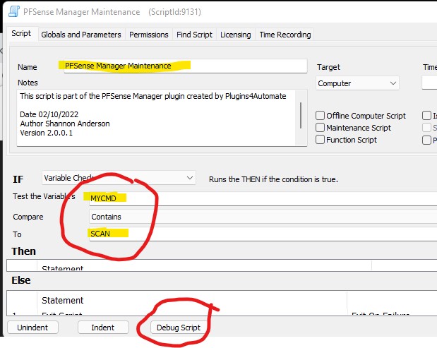Switch to the Script tab
The image size is (437, 348).
(x=21, y=34)
